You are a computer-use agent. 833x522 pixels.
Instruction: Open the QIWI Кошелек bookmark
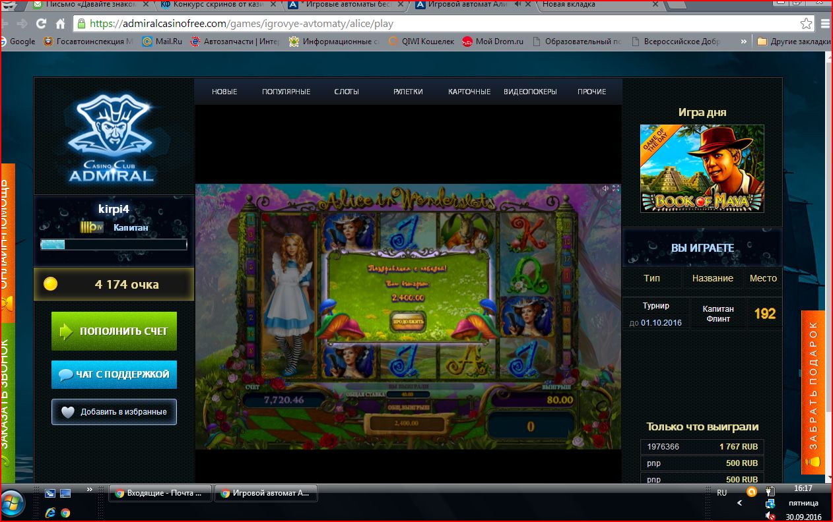pos(421,41)
